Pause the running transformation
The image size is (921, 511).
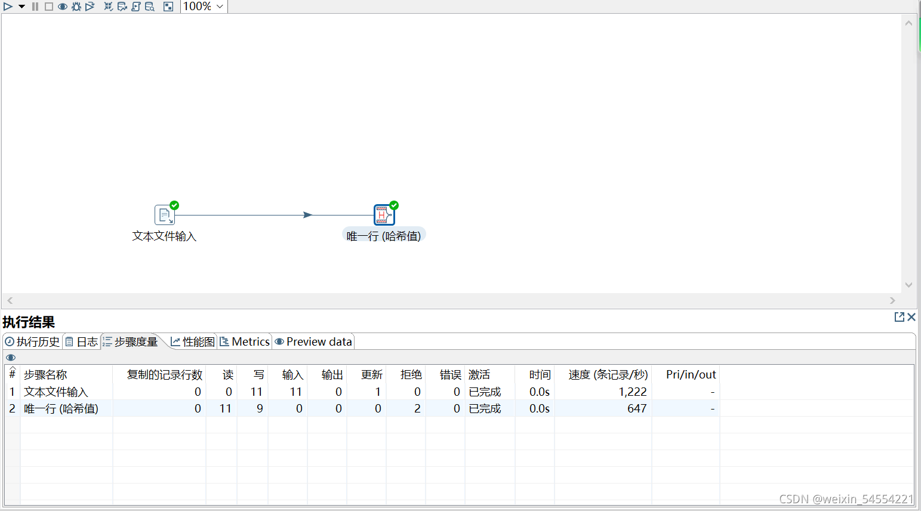tap(35, 7)
